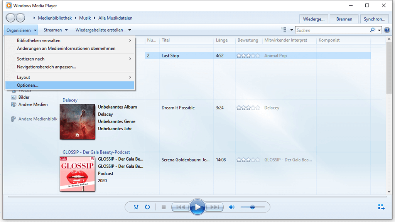Click the Delacey album cover thumbnail
395x222 pixels.
pos(77,122)
